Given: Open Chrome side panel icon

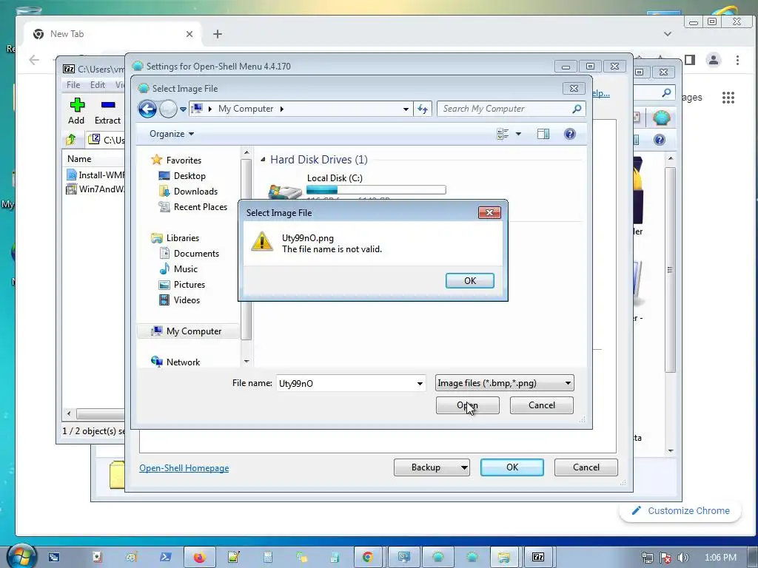Looking at the screenshot, I should pyautogui.click(x=690, y=60).
